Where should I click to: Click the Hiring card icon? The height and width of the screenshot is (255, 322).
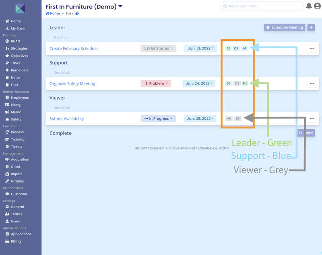[7, 105]
